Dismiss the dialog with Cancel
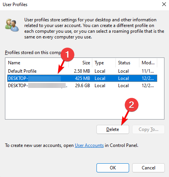Viewport: 169px width, 177px height. (148, 168)
